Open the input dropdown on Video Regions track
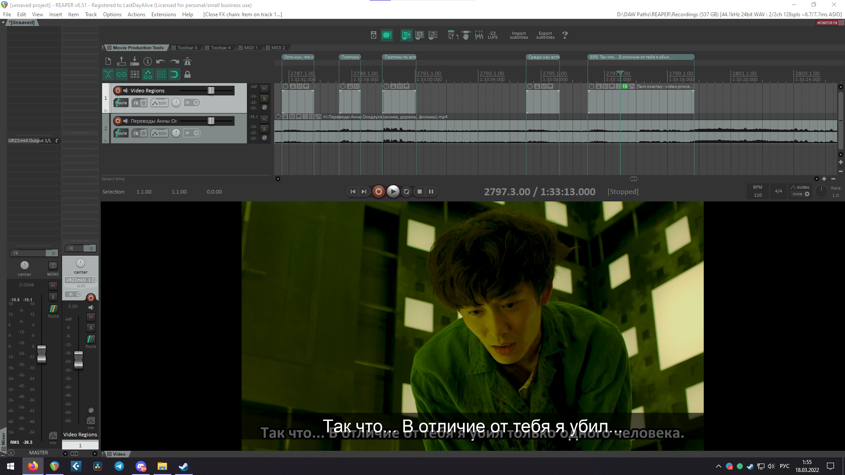The image size is (845, 475). point(192,103)
